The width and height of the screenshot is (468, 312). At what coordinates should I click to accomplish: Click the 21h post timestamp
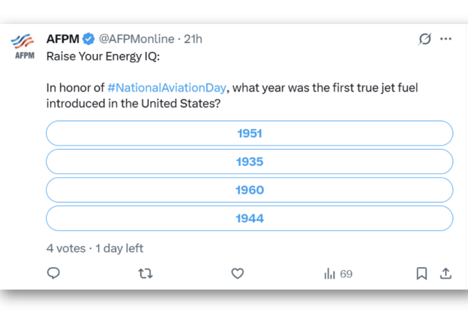[x=193, y=39]
